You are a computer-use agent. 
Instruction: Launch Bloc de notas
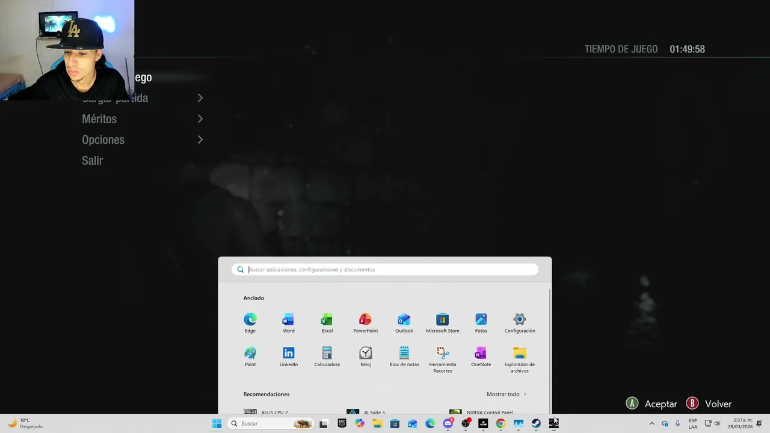pyautogui.click(x=404, y=357)
